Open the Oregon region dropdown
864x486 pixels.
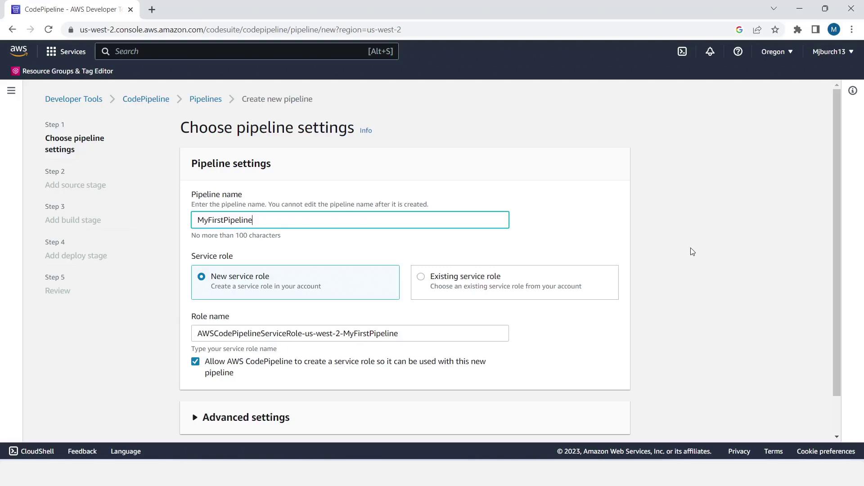tap(777, 52)
